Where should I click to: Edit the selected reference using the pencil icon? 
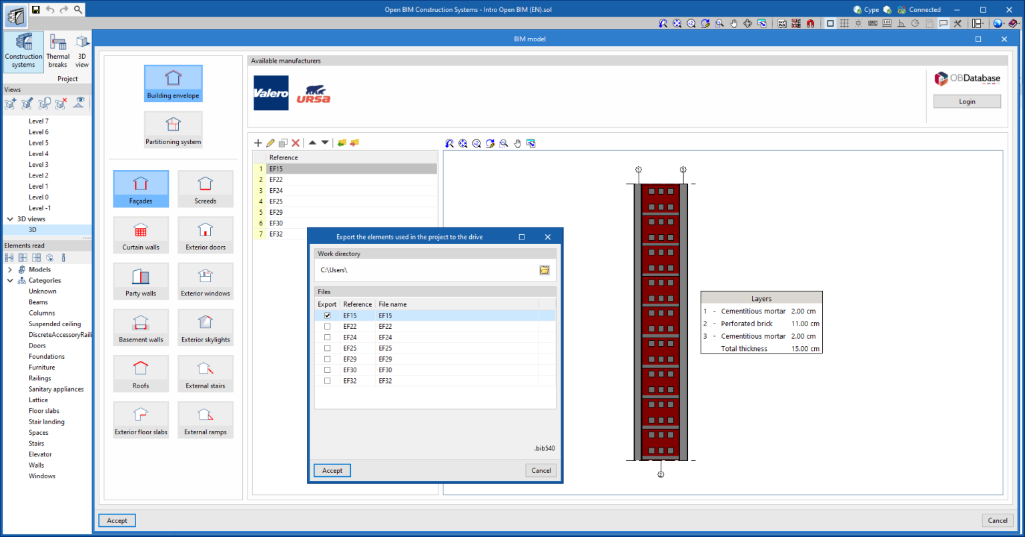point(270,142)
